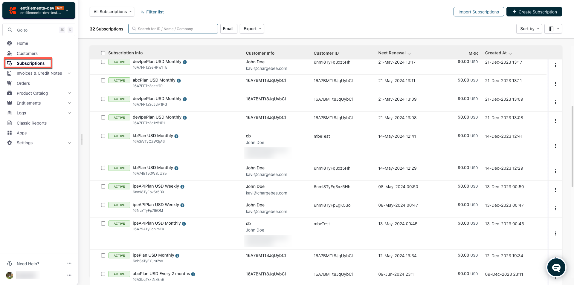Open the All Subscriptions dropdown
Image resolution: width=574 pixels, height=285 pixels.
[x=112, y=12]
